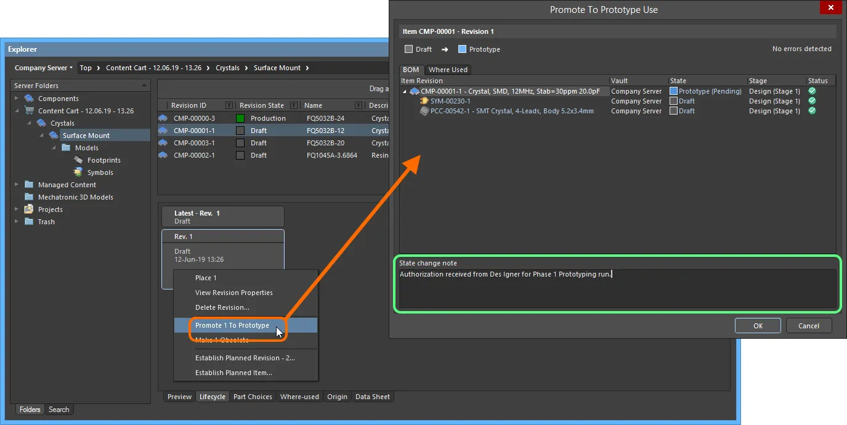Click into the State change note field
The height and width of the screenshot is (425, 847).
point(618,288)
